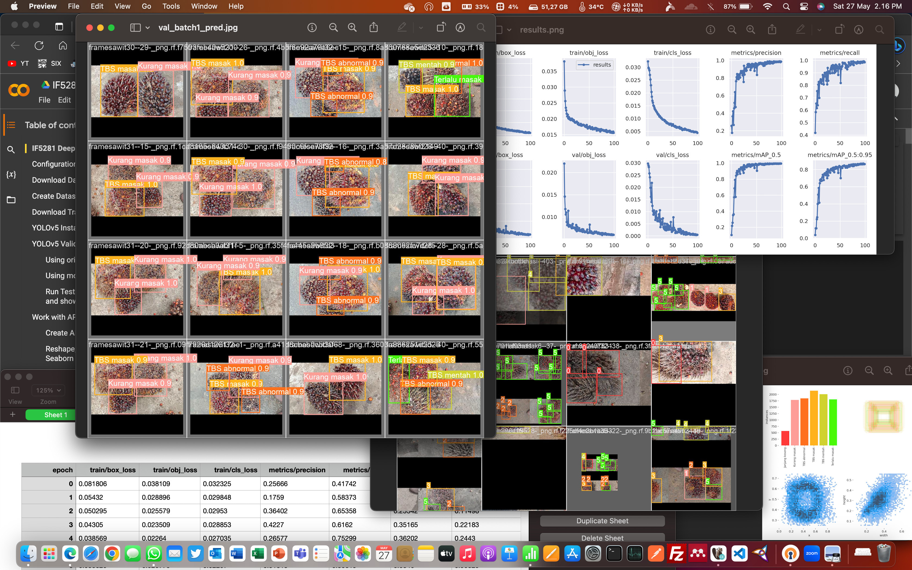The image size is (912, 570).
Task: Open Share menu for val_batch1_pred.jpg
Action: pos(373,27)
